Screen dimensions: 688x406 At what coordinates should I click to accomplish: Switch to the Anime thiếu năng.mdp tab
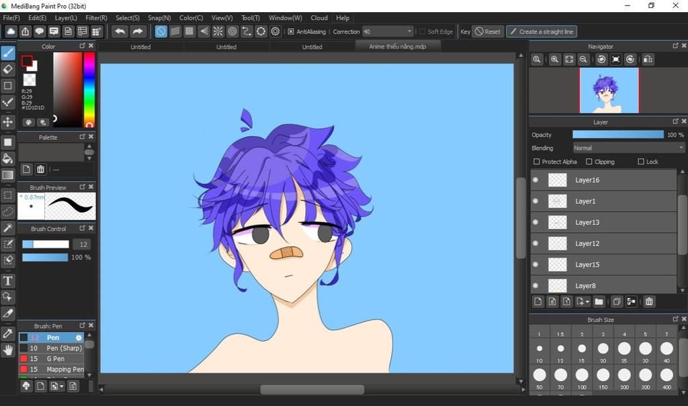(x=398, y=46)
